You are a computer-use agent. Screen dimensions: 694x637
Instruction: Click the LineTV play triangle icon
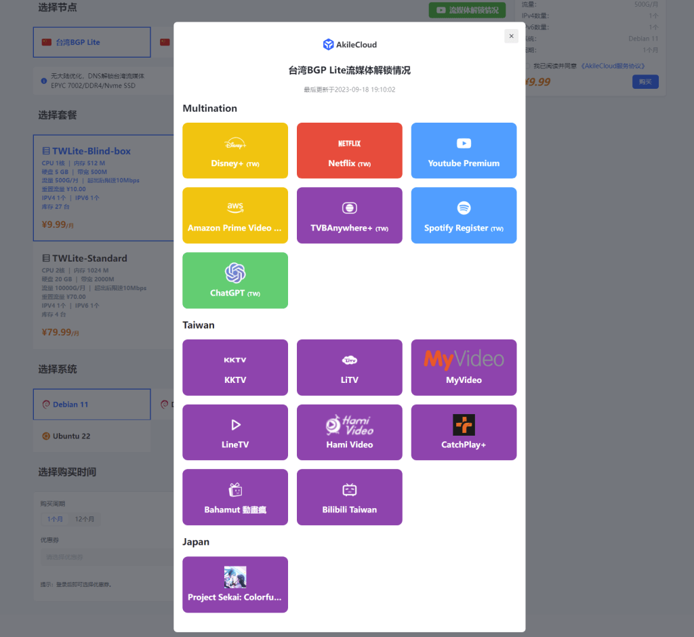(x=235, y=425)
